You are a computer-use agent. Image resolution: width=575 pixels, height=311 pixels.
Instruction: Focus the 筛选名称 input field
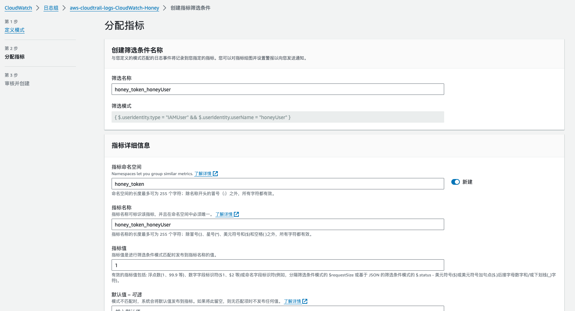278,89
